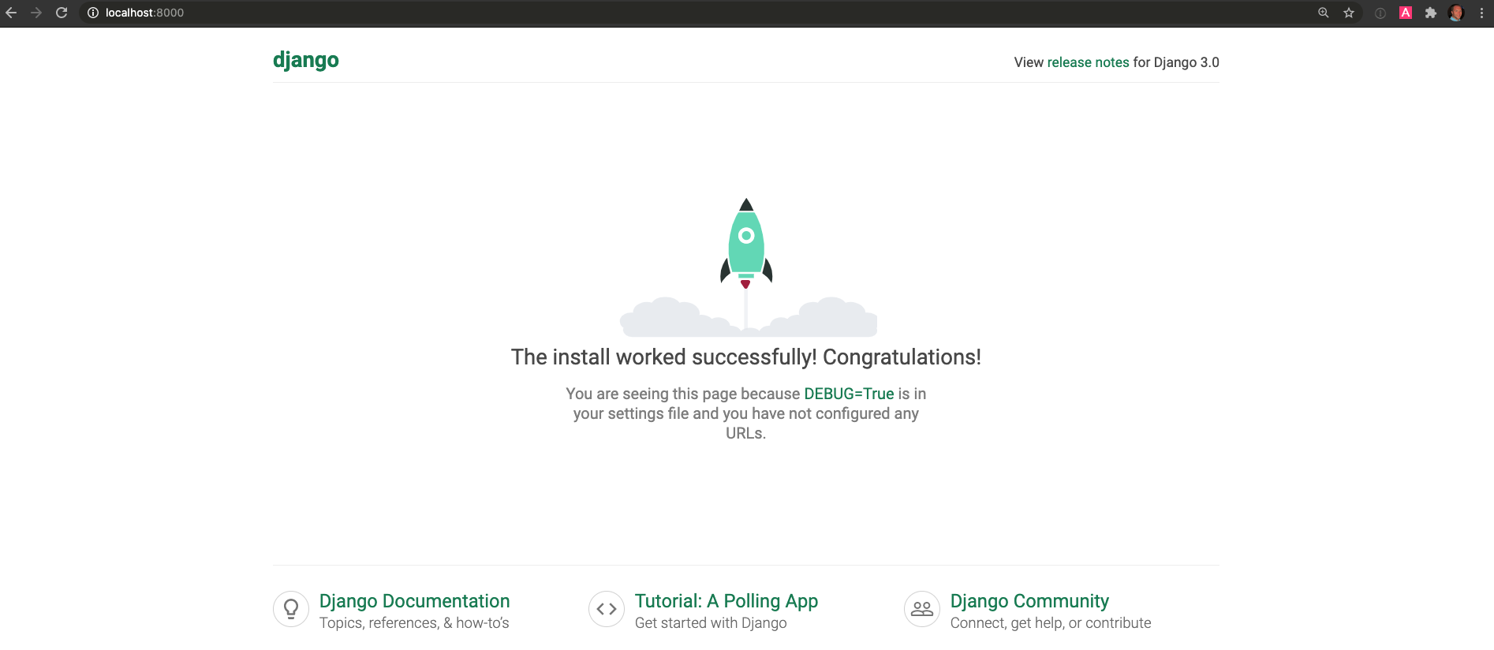This screenshot has width=1494, height=650.
Task: Open the user profile avatar
Action: tap(1456, 13)
